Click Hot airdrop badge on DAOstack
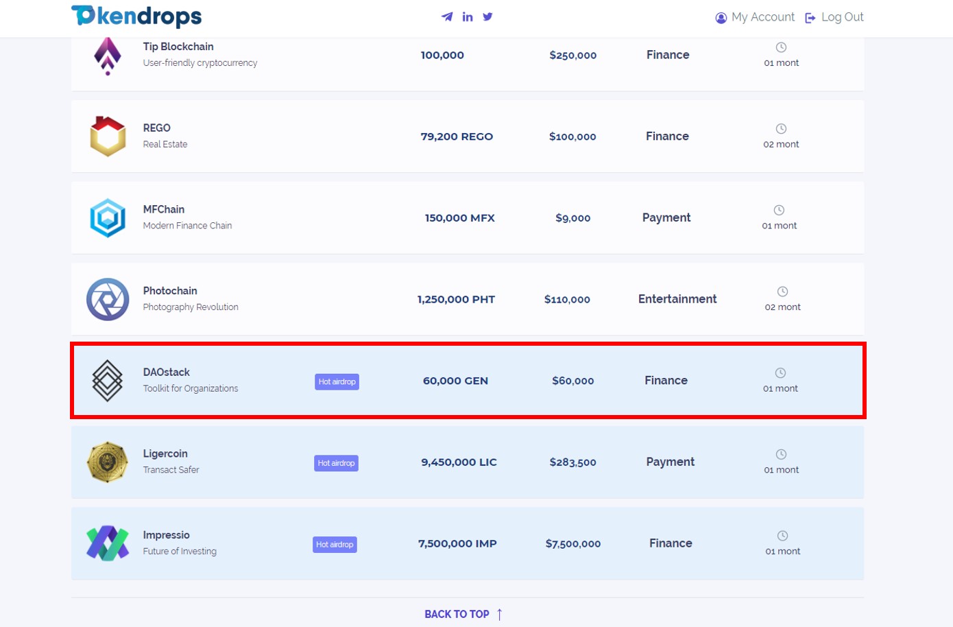953x627 pixels. pyautogui.click(x=337, y=381)
